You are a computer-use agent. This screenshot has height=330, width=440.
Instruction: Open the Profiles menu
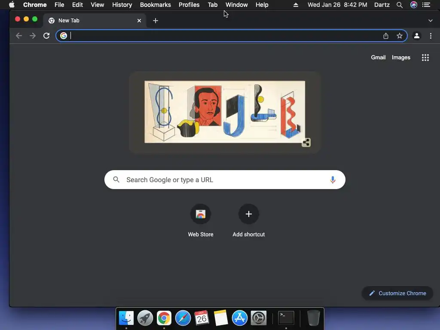189,5
